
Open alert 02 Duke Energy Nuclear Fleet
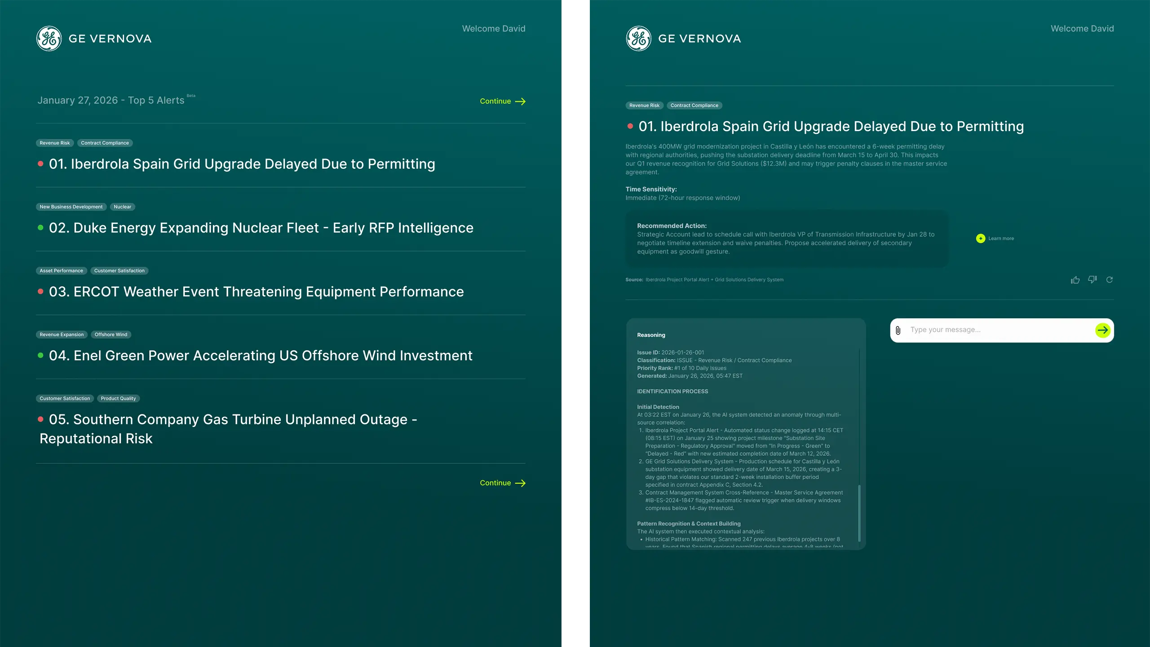tap(261, 228)
